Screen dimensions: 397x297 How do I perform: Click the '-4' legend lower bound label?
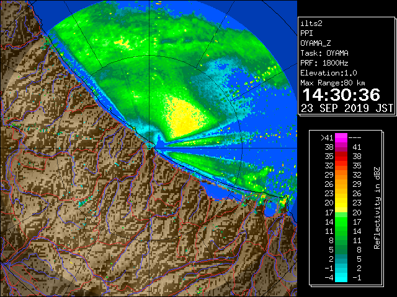(x=329, y=278)
